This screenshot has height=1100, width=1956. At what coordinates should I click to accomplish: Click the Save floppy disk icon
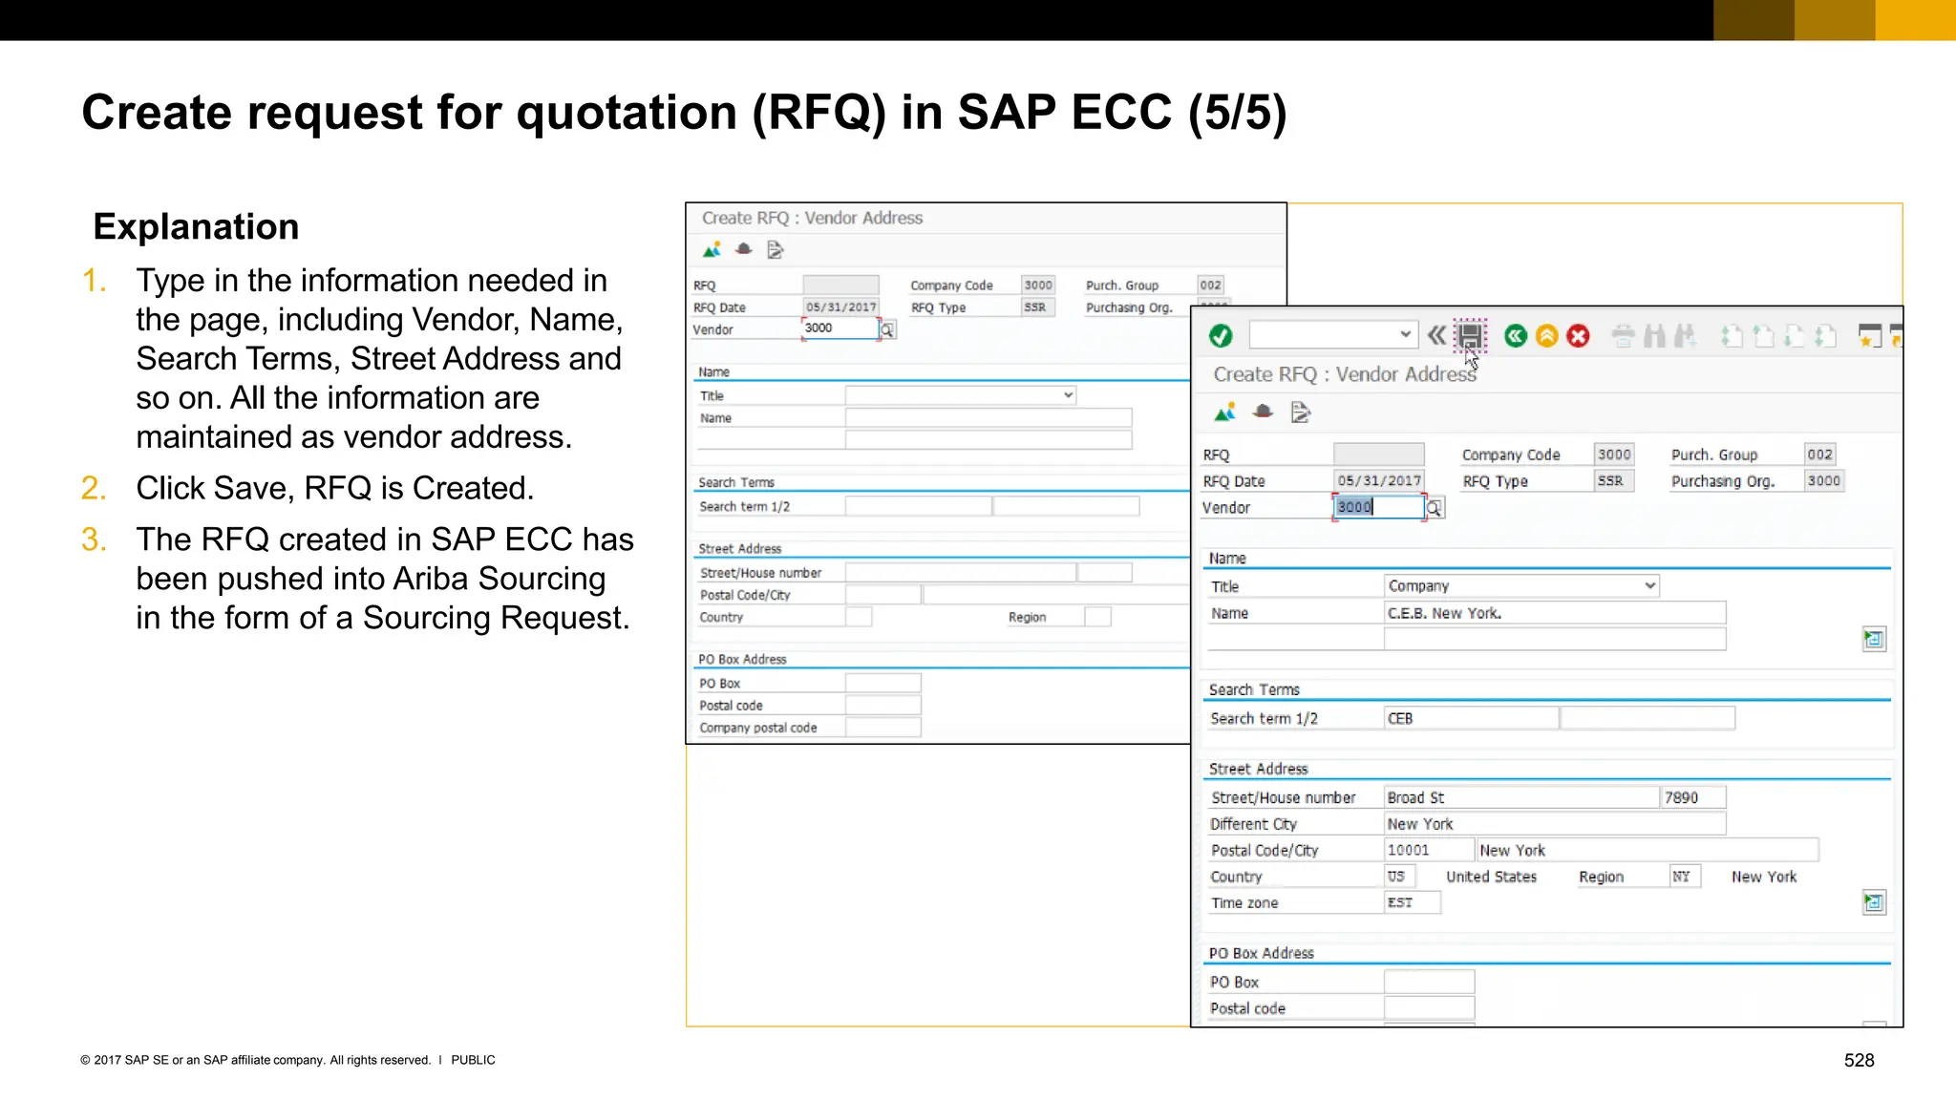[x=1470, y=336]
